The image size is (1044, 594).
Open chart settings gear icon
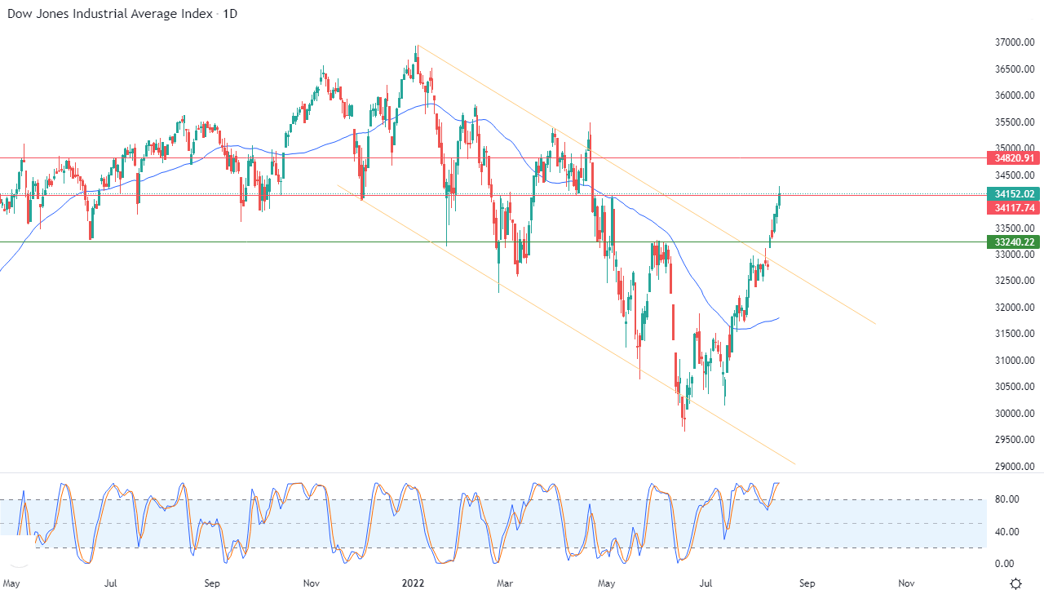click(x=1015, y=583)
